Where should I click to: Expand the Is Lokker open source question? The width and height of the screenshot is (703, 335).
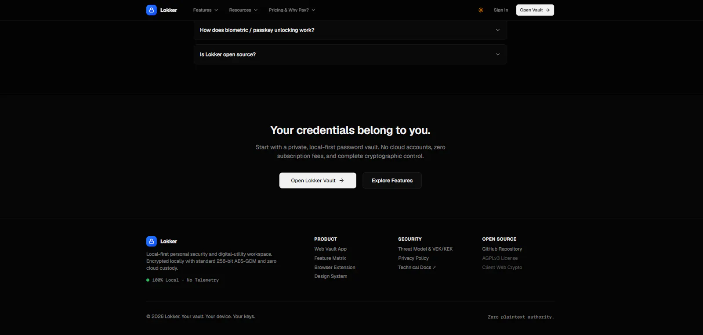[350, 54]
